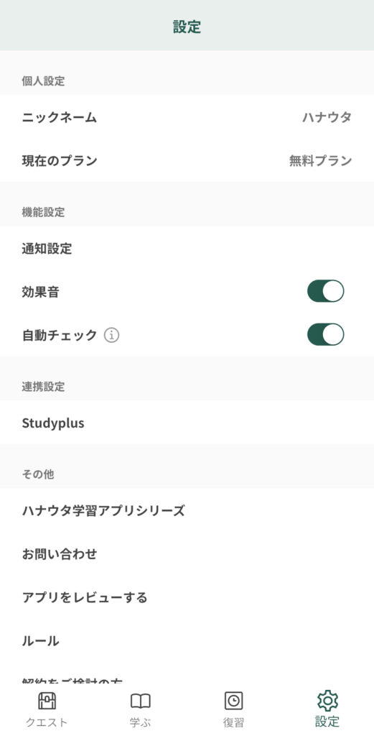Edit nickname value ハナウタ
The width and height of the screenshot is (374, 736).
point(327,117)
